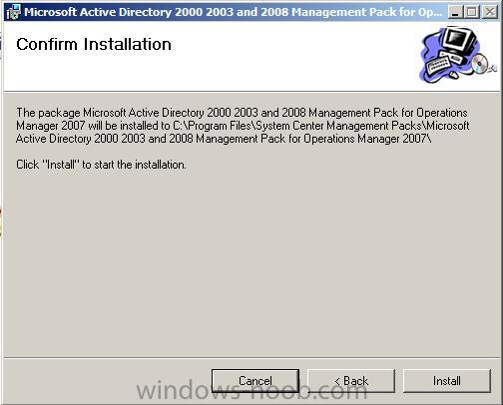Viewport: 503px width, 405px height.
Task: Click the mouse in the banner graphic
Action: (453, 75)
